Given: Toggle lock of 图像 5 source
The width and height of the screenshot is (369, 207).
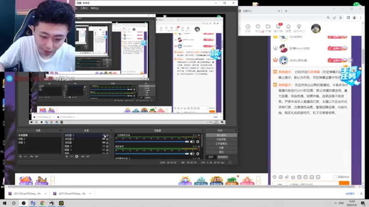Looking at the screenshot, I should click(107, 146).
